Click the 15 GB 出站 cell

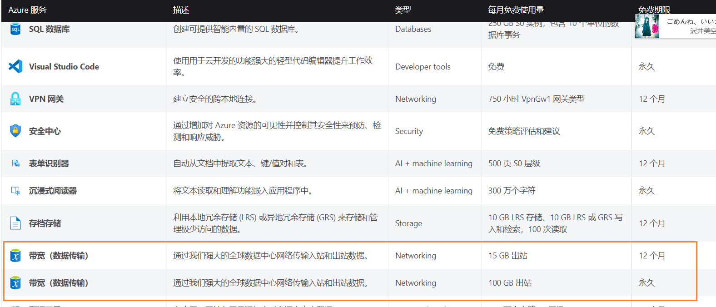click(508, 256)
